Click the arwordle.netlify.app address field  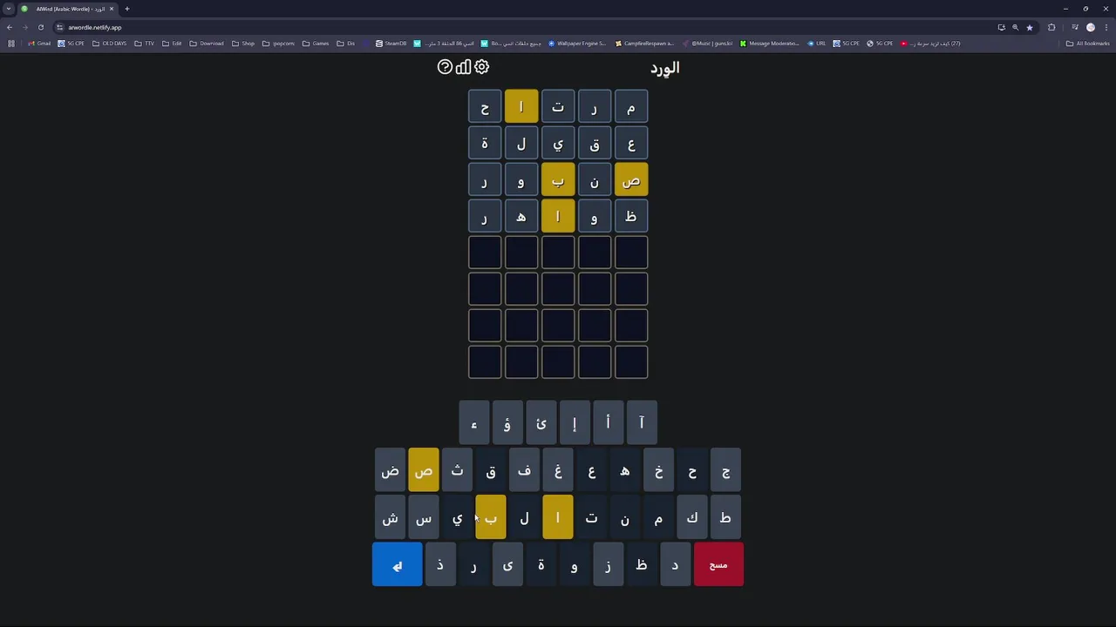pos(523,27)
